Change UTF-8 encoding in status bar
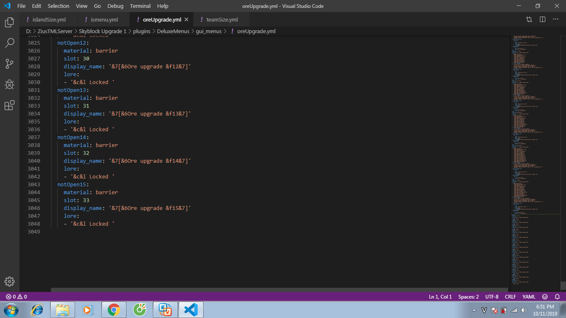 point(492,297)
